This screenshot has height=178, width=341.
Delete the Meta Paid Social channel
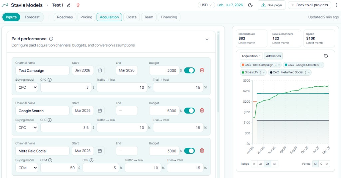click(202, 151)
